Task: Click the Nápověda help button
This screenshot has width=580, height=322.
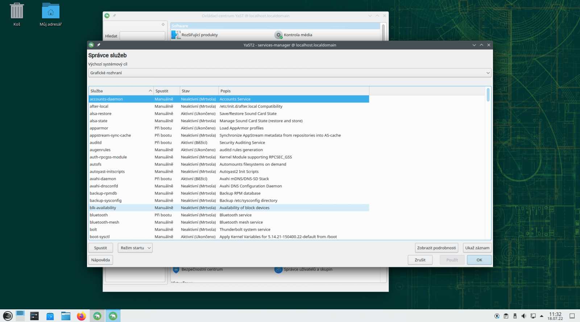Action: pos(100,260)
